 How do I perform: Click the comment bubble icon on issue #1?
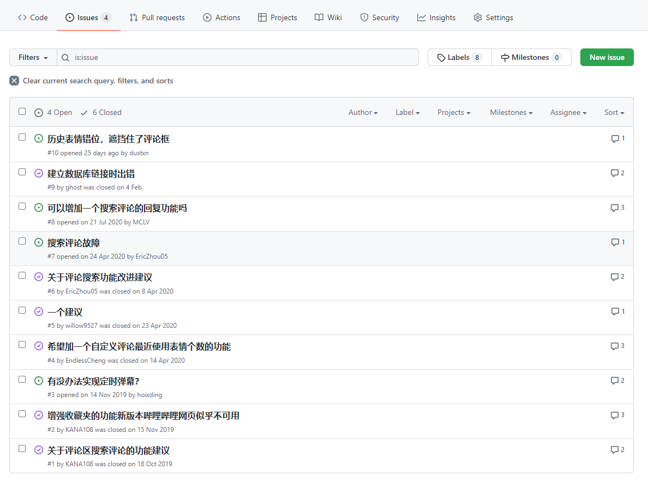615,450
